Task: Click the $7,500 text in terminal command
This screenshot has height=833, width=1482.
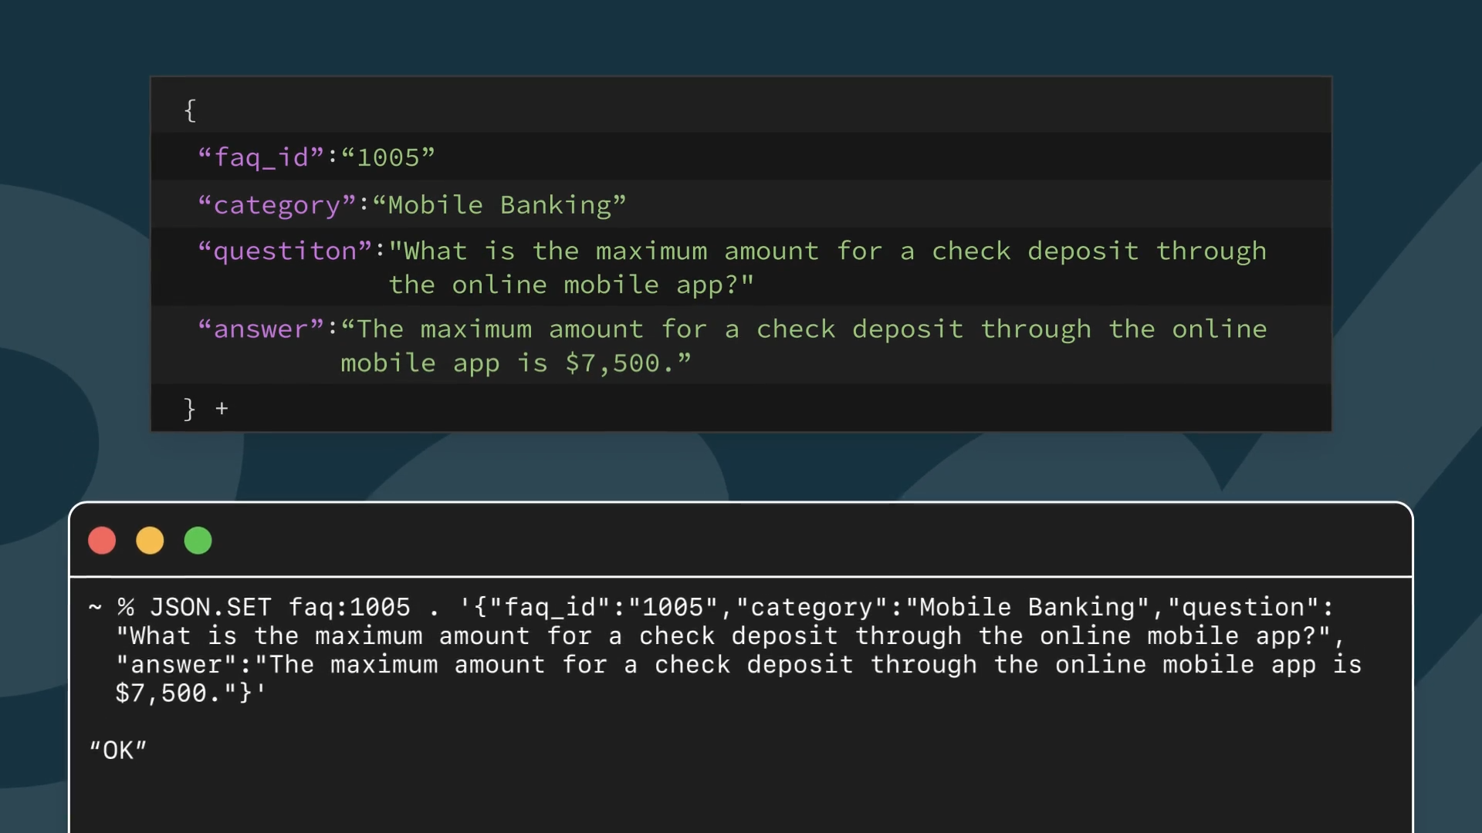Action: tap(161, 693)
